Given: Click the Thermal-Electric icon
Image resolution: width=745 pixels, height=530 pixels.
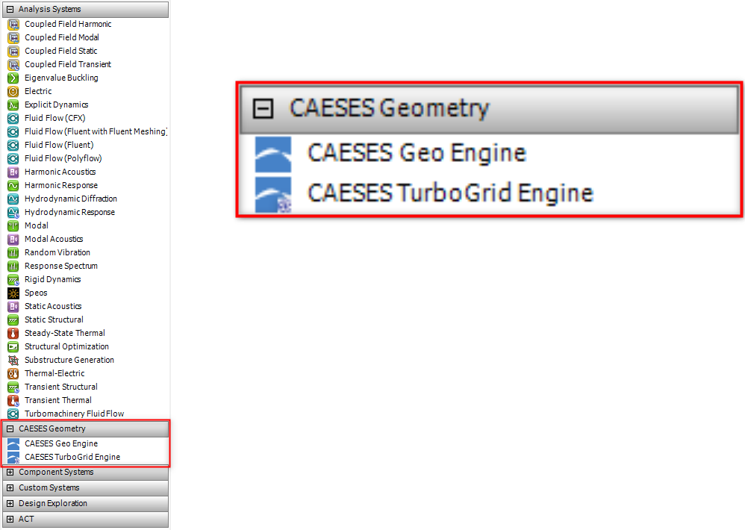Looking at the screenshot, I should 13,374.
